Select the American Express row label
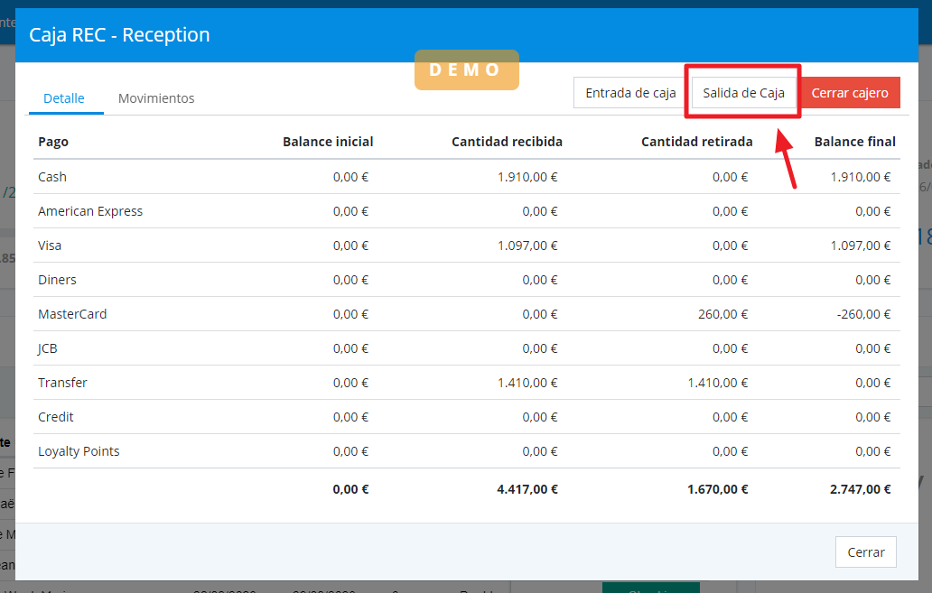Screen dimensions: 932x593 tap(90, 211)
